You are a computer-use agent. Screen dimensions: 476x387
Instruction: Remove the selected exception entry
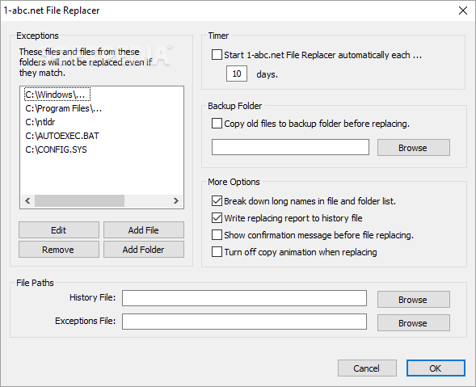click(59, 250)
